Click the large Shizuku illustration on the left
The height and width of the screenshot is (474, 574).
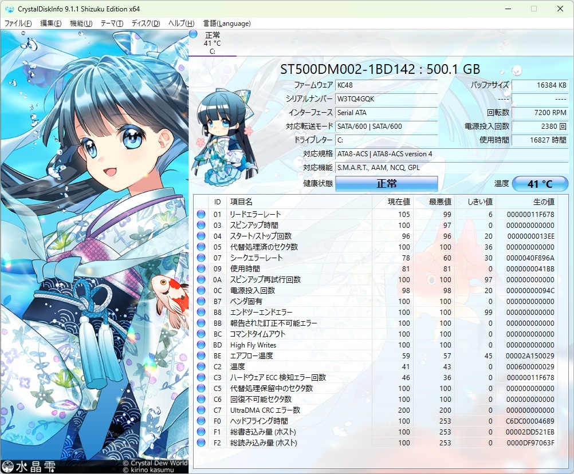(95, 252)
